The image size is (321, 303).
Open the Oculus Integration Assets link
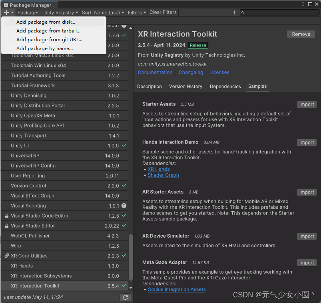177,289
